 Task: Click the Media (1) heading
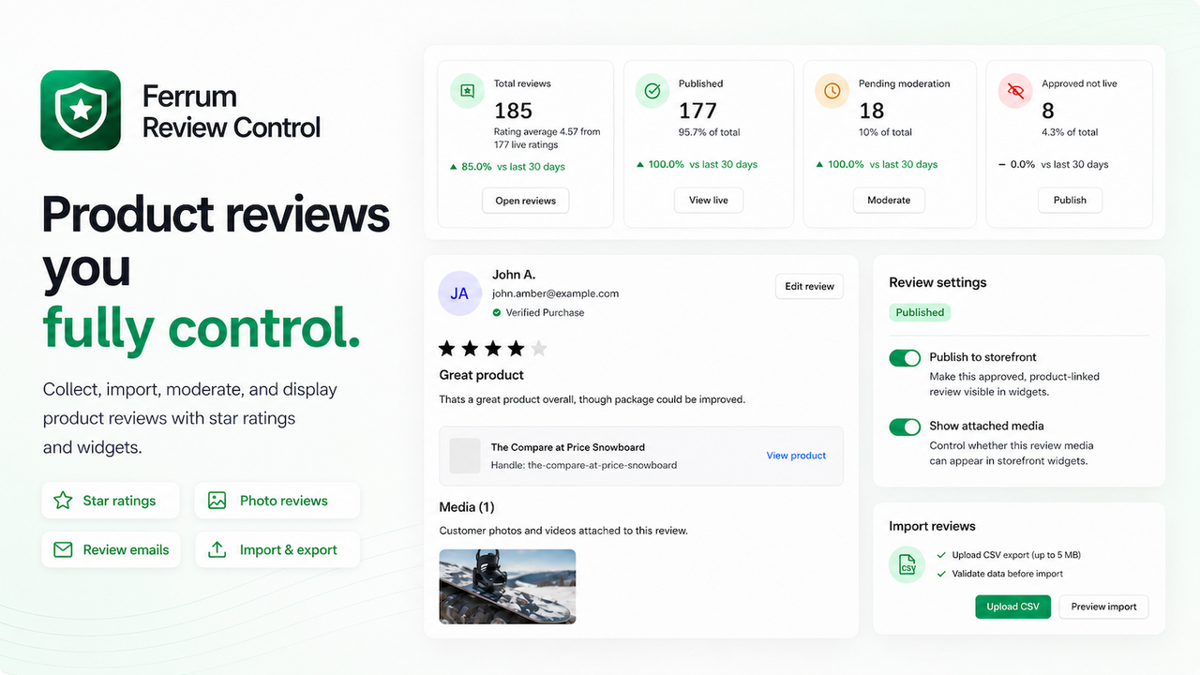467,507
